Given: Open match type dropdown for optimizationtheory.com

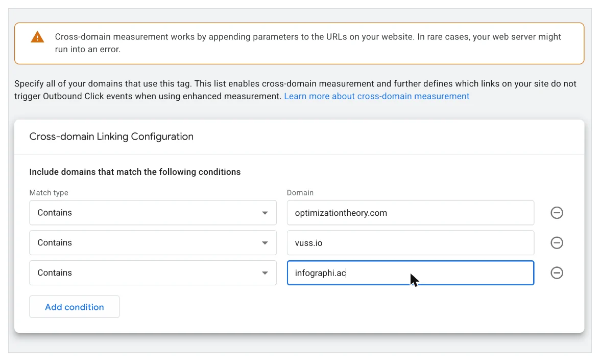Looking at the screenshot, I should tap(153, 213).
